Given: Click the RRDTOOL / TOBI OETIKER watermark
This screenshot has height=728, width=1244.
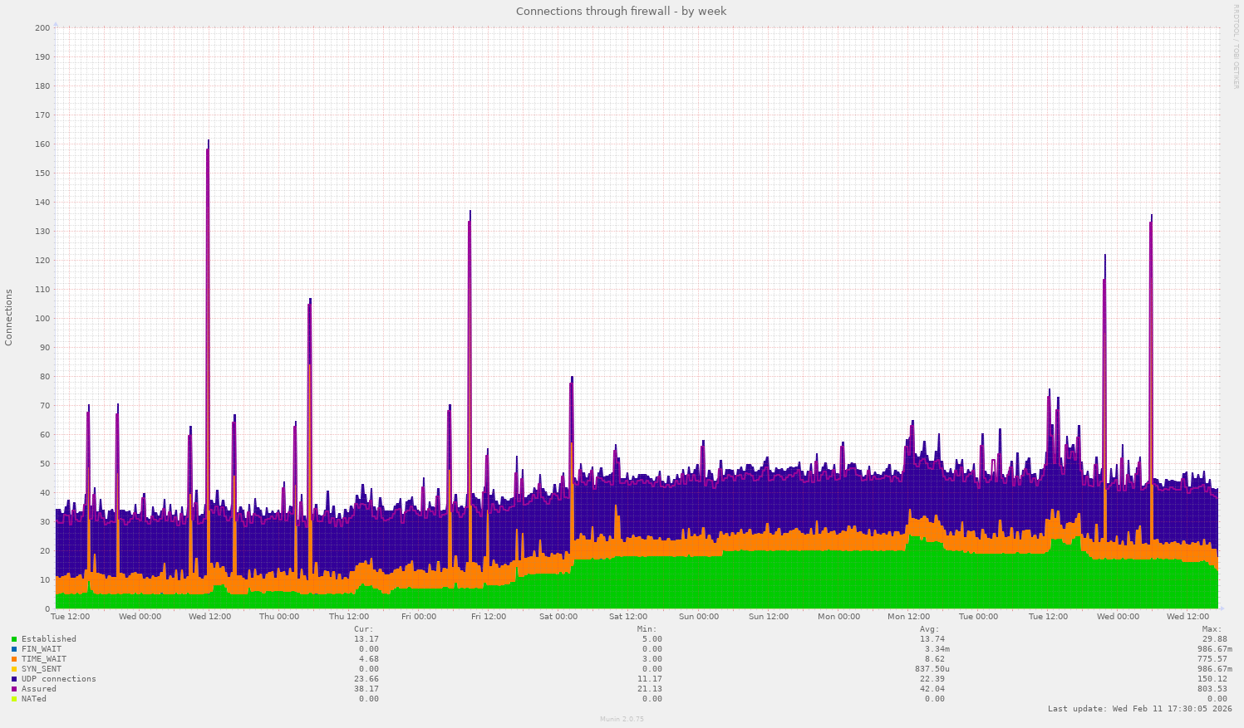Looking at the screenshot, I should tap(1236, 46).
